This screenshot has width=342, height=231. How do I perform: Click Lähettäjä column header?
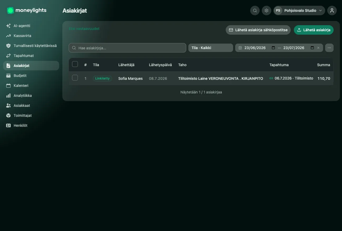(126, 65)
